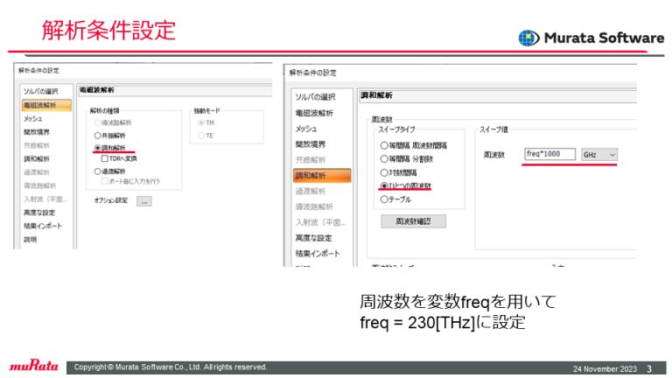The width and height of the screenshot is (672, 378).
Task: Click the freq*1000 frequency input field
Action: tap(550, 154)
